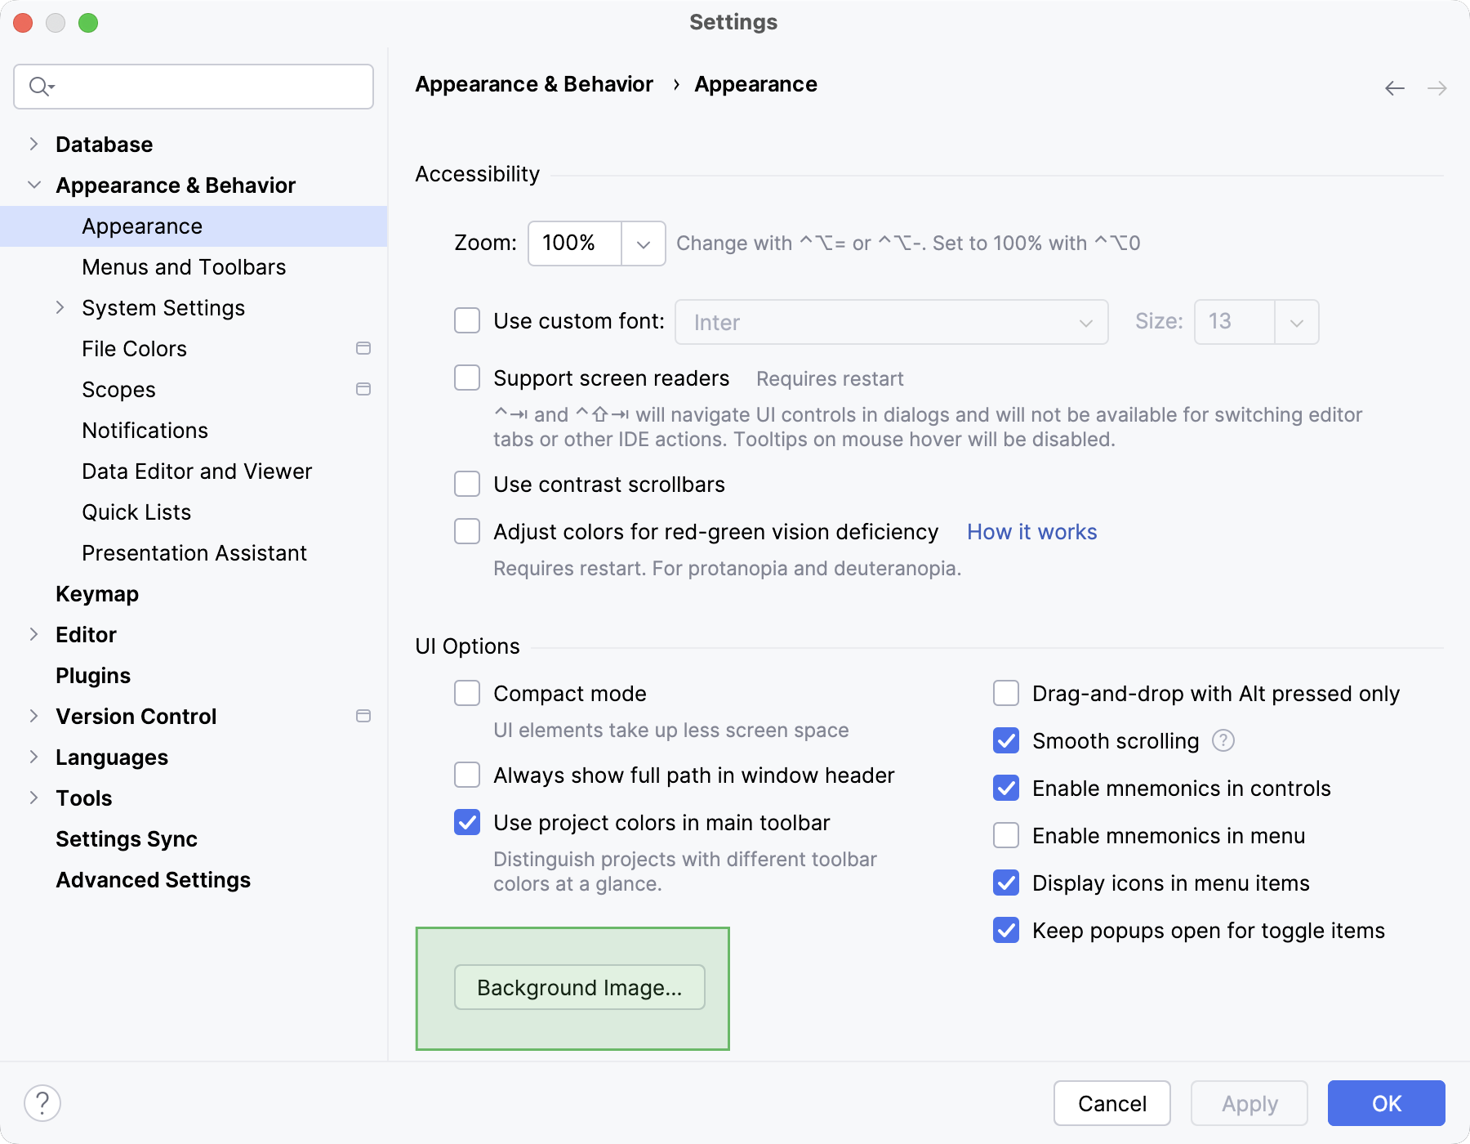
Task: Click the project-level settings icon beside Scopes
Action: (363, 389)
